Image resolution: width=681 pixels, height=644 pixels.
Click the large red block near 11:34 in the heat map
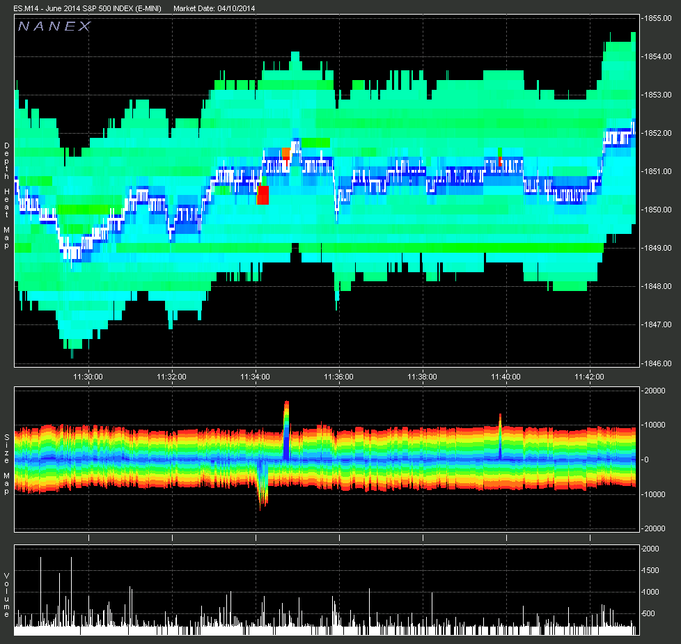tap(263, 195)
